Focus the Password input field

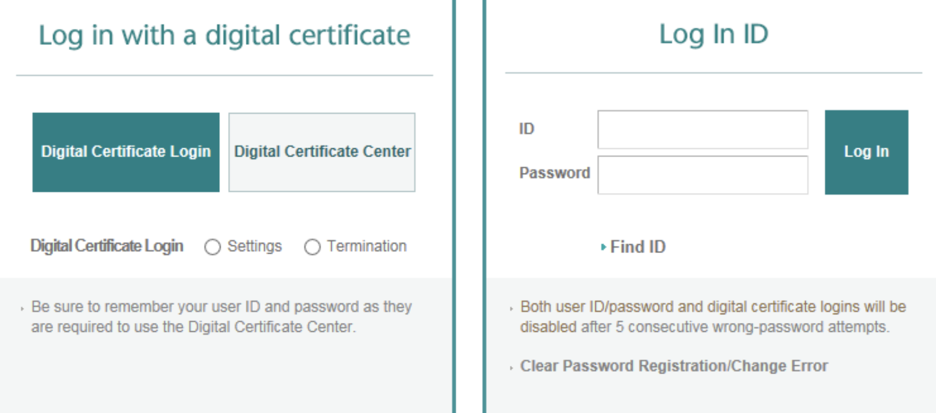pyautogui.click(x=703, y=175)
